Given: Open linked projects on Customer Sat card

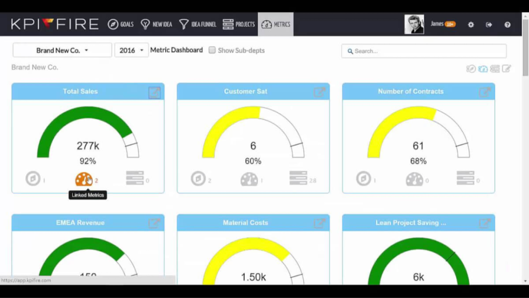Looking at the screenshot, I should [298, 178].
